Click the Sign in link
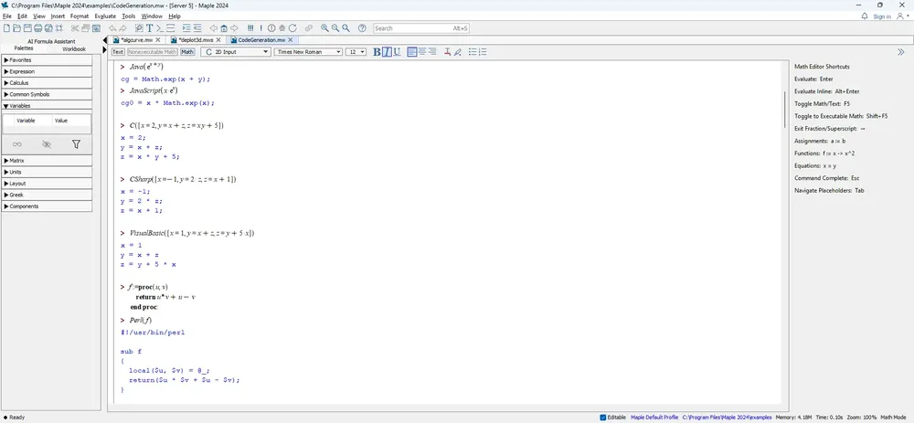The image size is (914, 423). 882,16
